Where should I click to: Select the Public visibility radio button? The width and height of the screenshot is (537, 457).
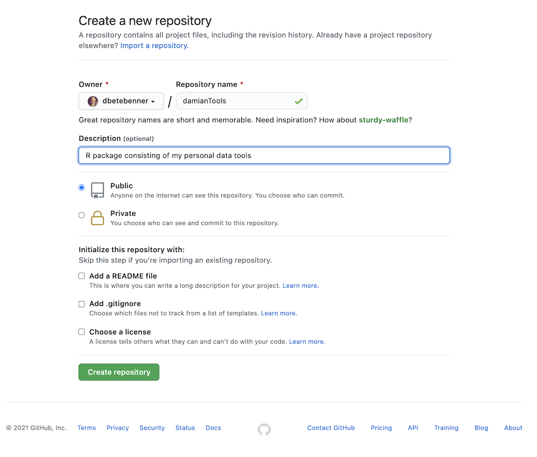(x=82, y=188)
